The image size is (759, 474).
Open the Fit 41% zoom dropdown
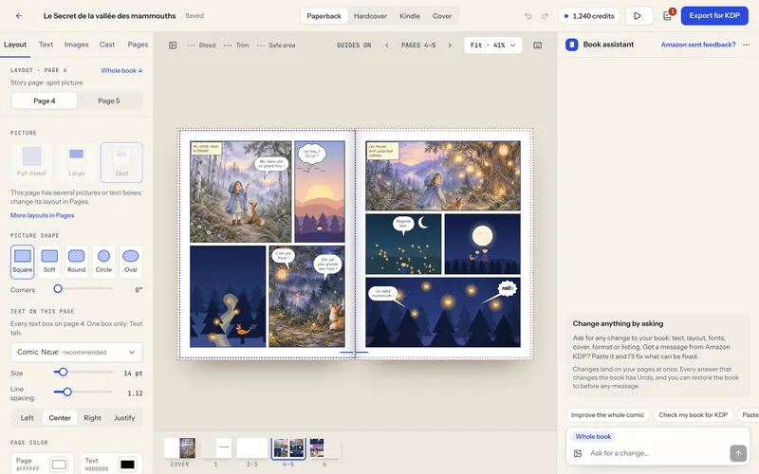pos(492,45)
